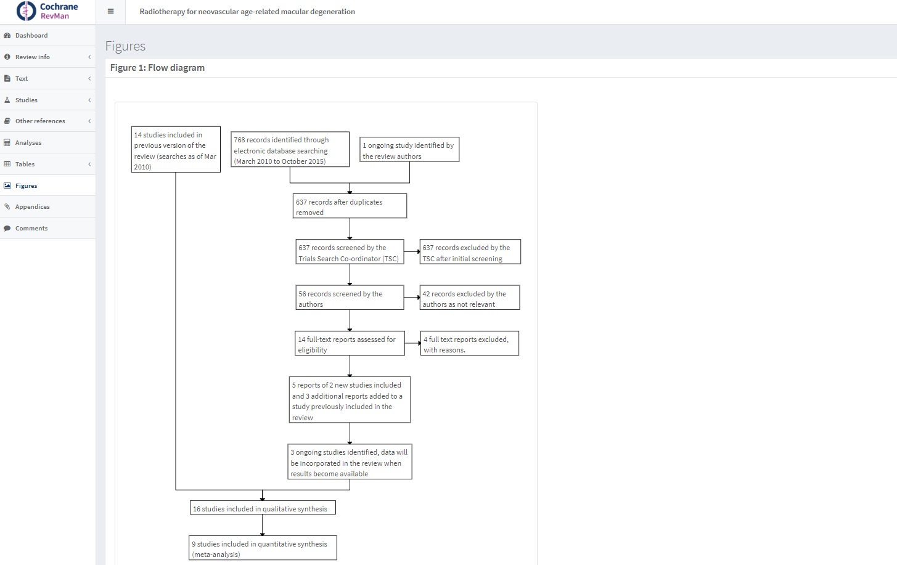This screenshot has width=897, height=565.
Task: Click the Cochrane RevMan logo
Action: (47, 11)
